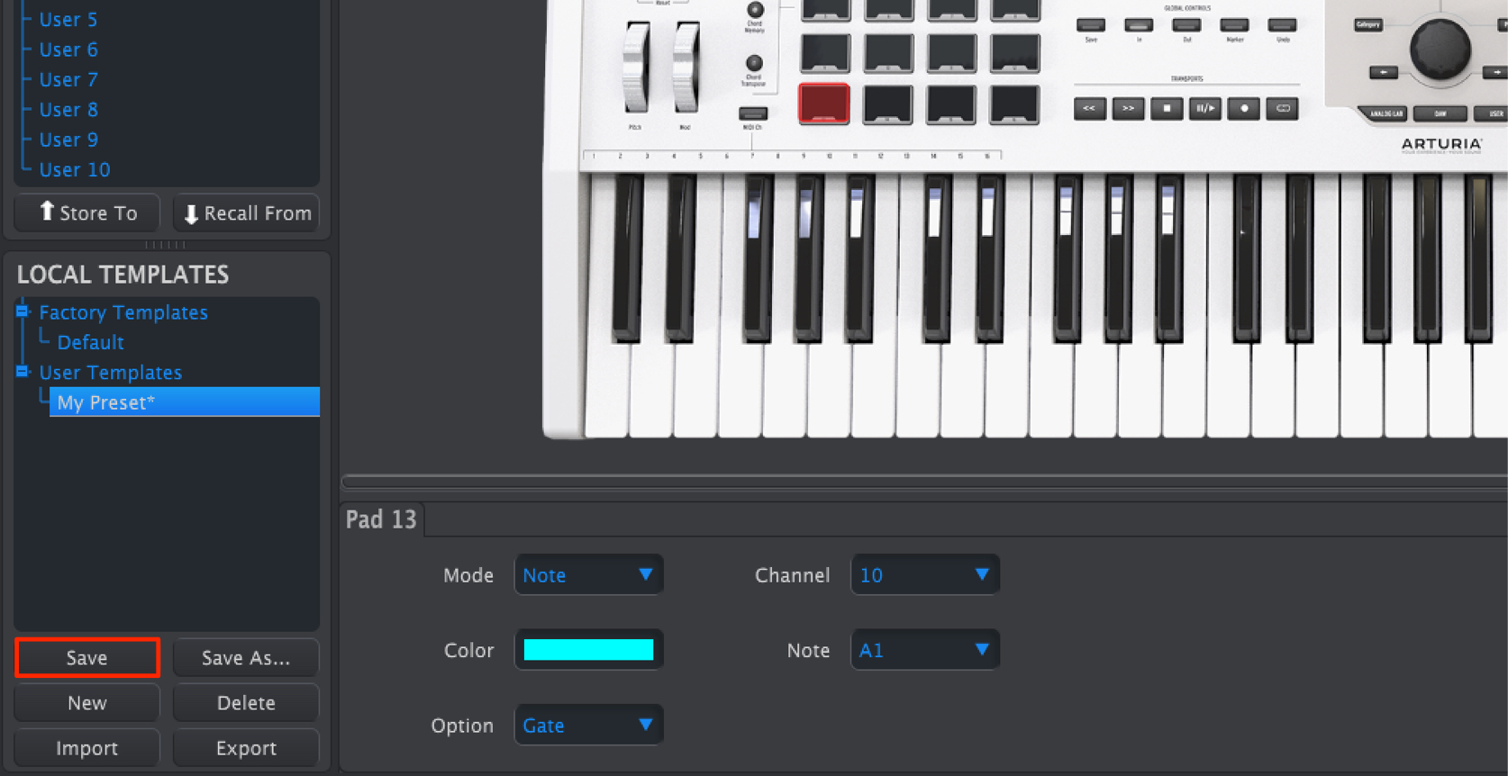
Task: Select My Preset* user template
Action: pos(185,402)
